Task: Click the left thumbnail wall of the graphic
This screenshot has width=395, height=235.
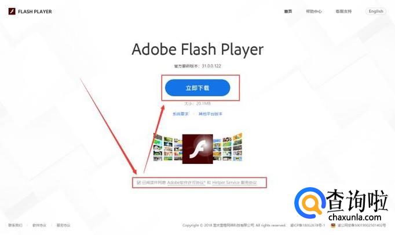Action: [168, 148]
